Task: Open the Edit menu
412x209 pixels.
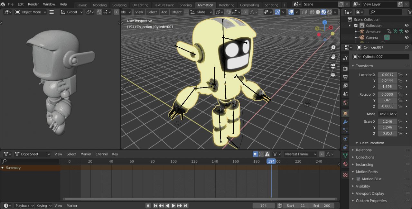Action: [x=20, y=4]
